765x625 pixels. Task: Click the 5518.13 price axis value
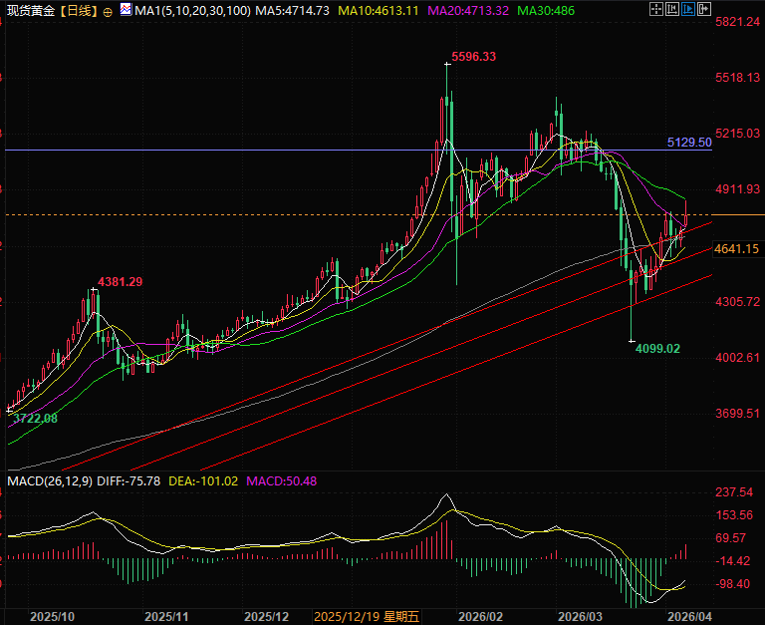[x=738, y=78]
